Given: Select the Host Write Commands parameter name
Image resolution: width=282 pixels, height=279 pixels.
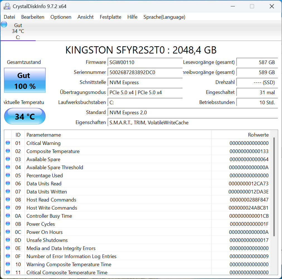Looking at the screenshot, I should [x=52, y=208].
